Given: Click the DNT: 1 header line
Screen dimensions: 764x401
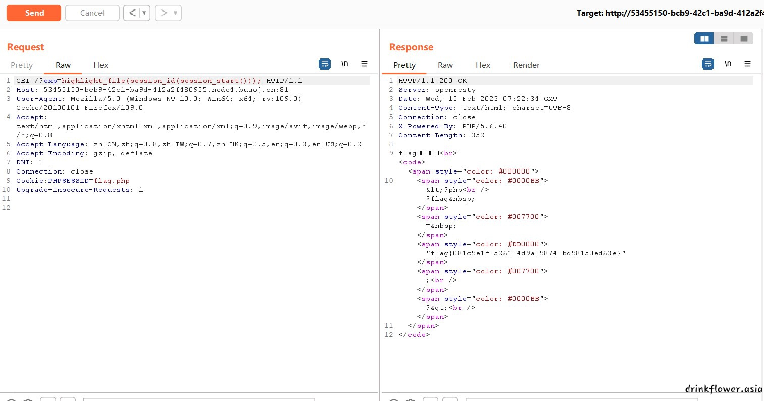Looking at the screenshot, I should (x=29, y=162).
